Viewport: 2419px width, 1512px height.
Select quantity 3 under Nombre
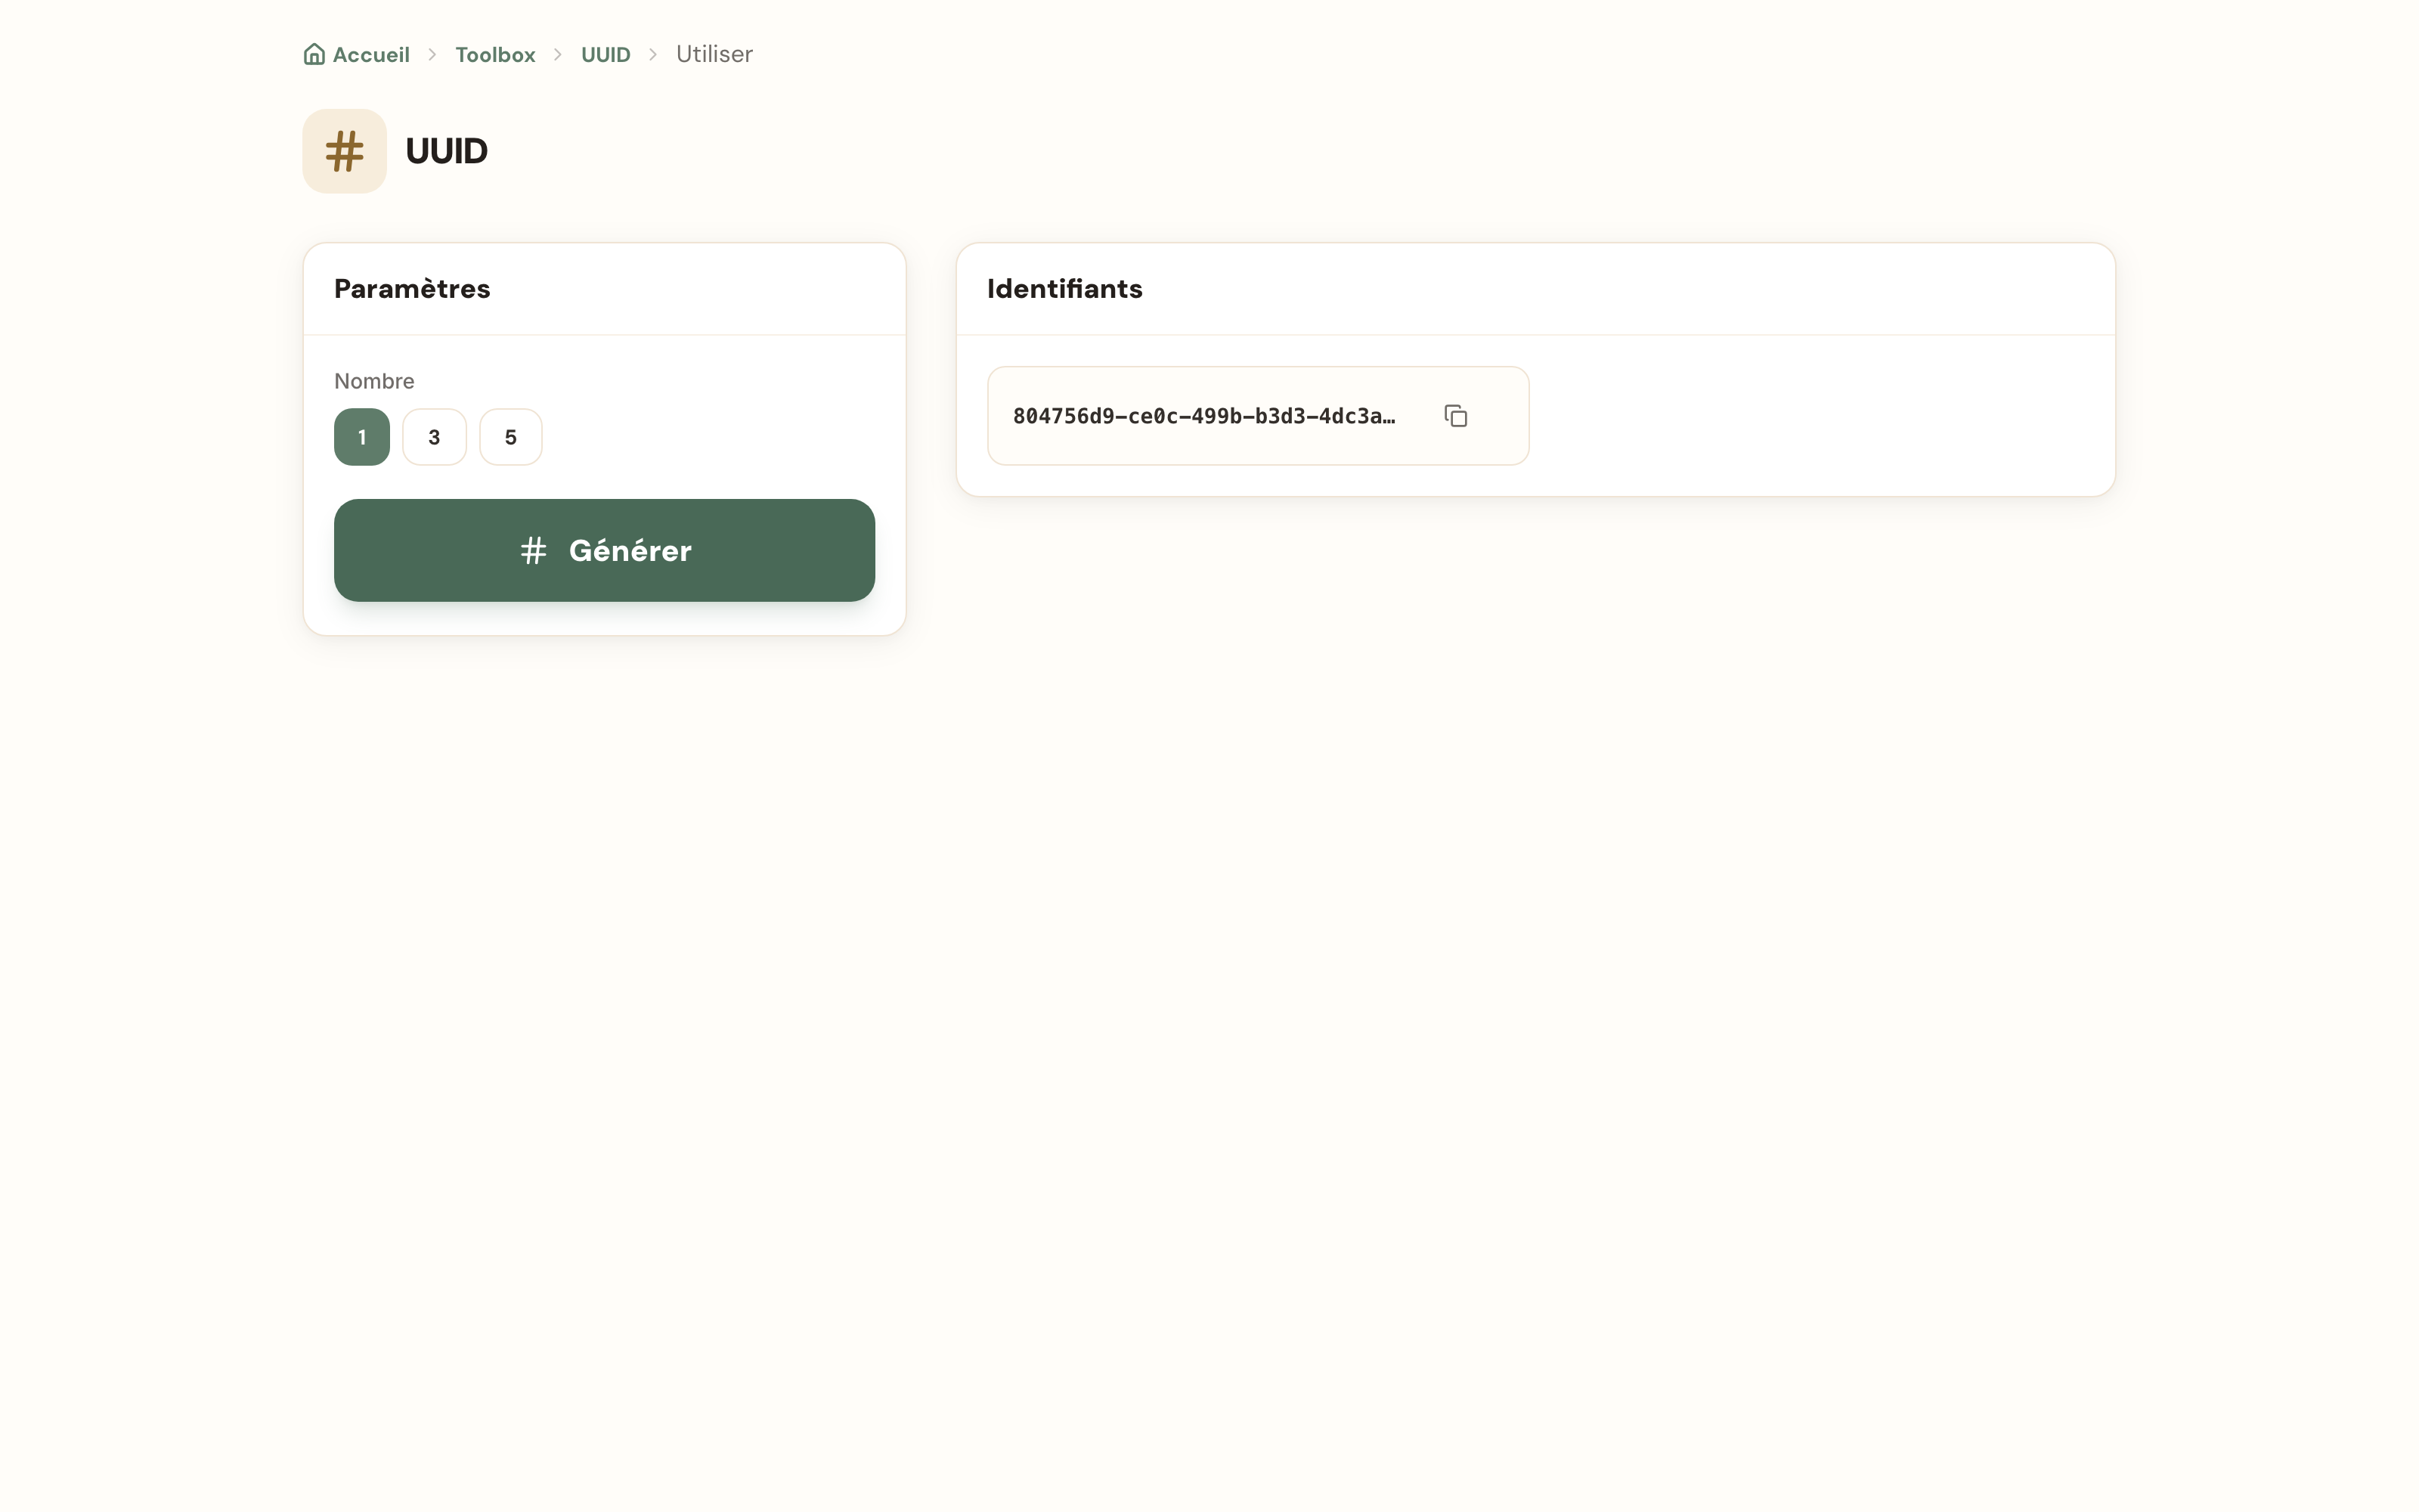pyautogui.click(x=434, y=437)
